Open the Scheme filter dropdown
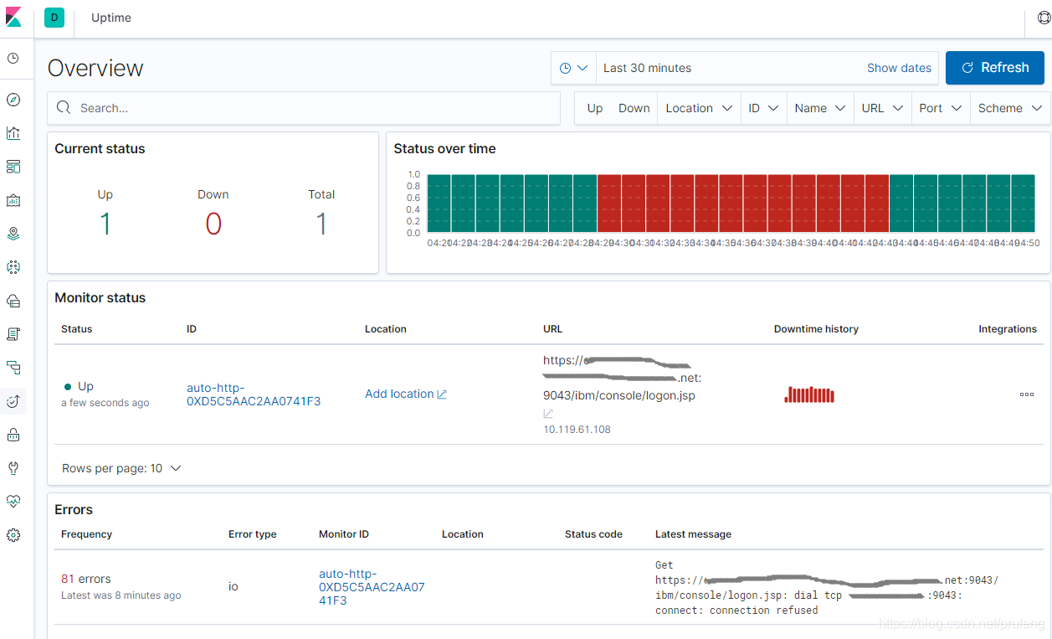Screen dimensions: 1052x639 [x=1009, y=107]
